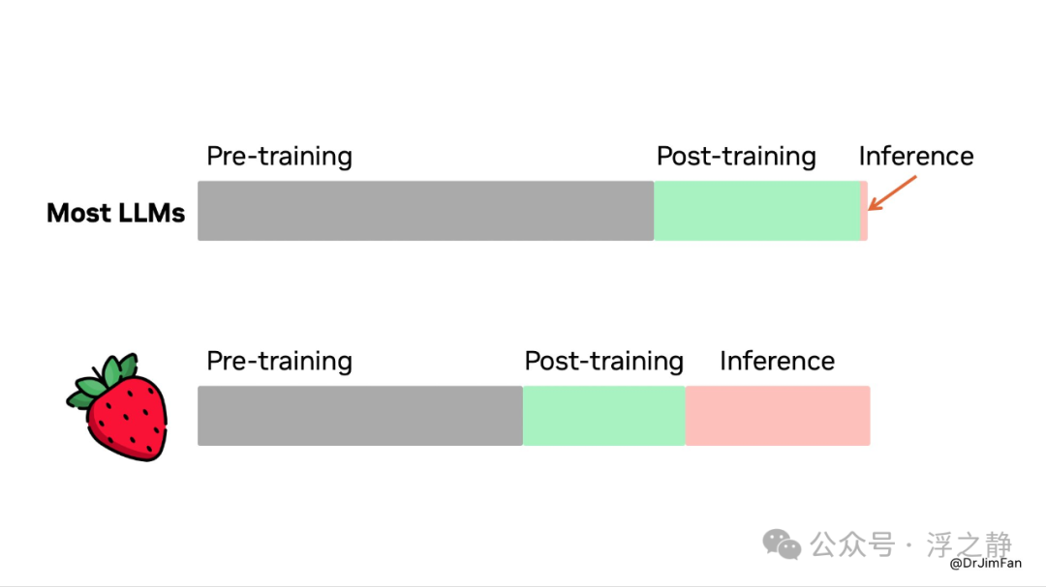Click the Pre-training label in the strawberry row

[x=279, y=361]
